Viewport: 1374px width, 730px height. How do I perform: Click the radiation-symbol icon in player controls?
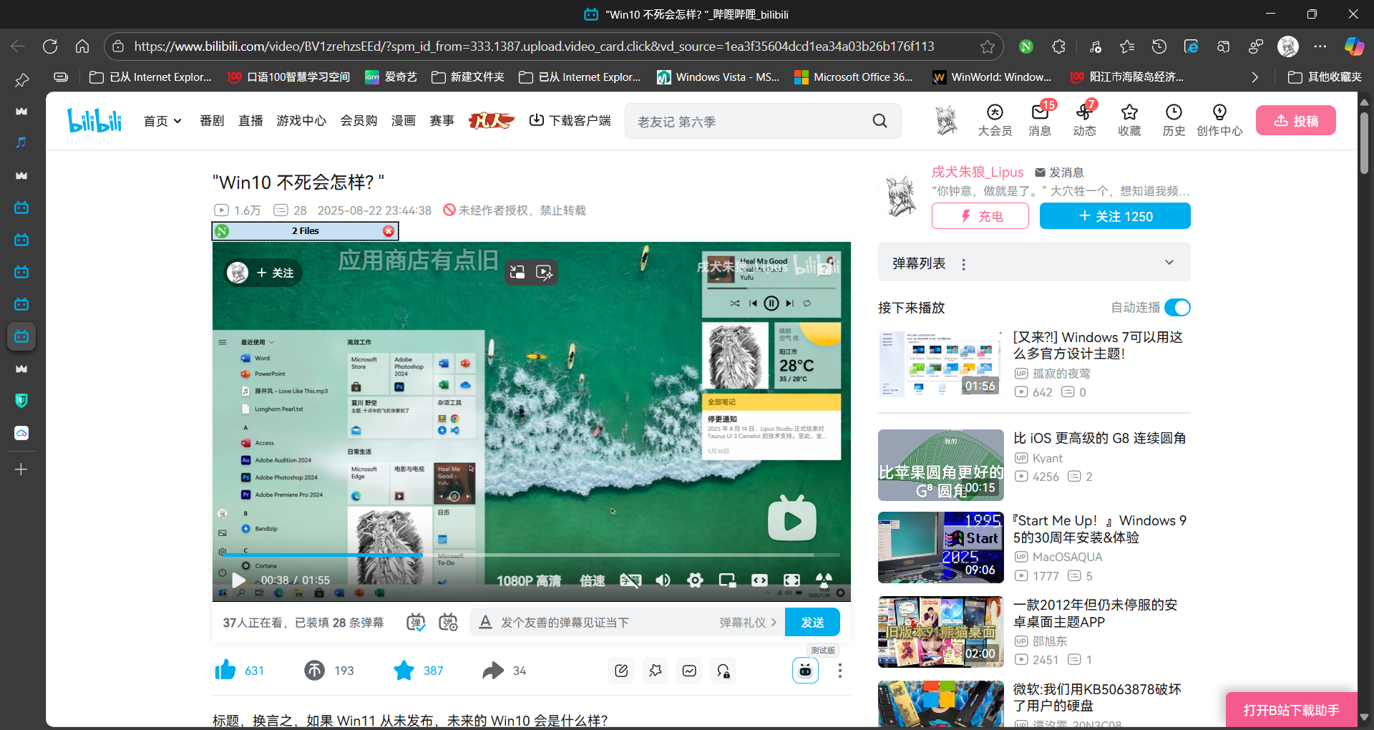click(x=824, y=580)
